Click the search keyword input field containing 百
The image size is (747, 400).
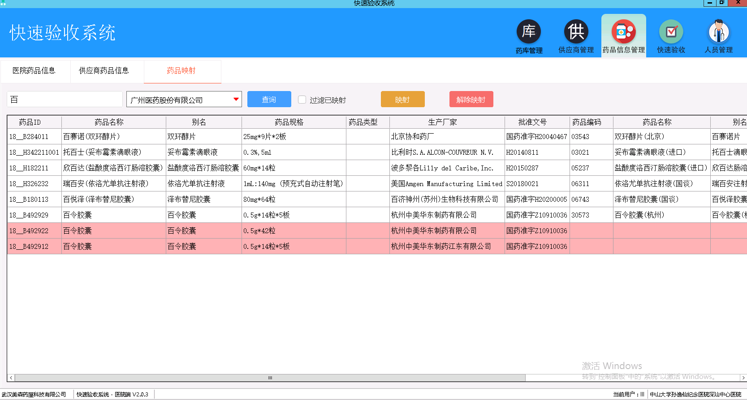(x=65, y=99)
